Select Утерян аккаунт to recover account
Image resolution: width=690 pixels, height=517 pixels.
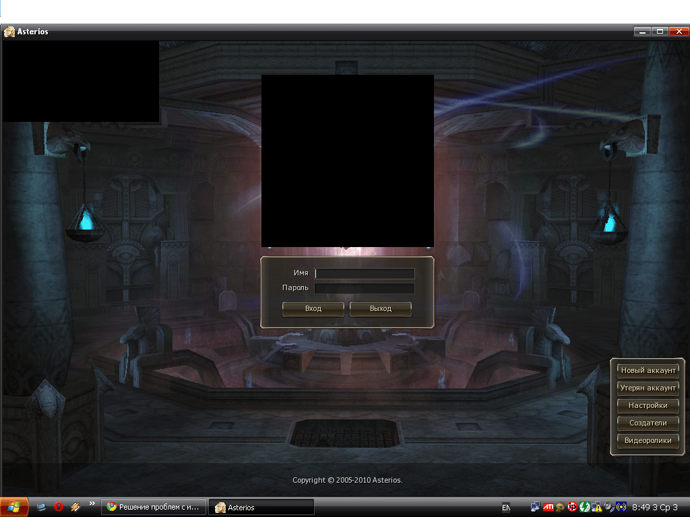pos(648,388)
